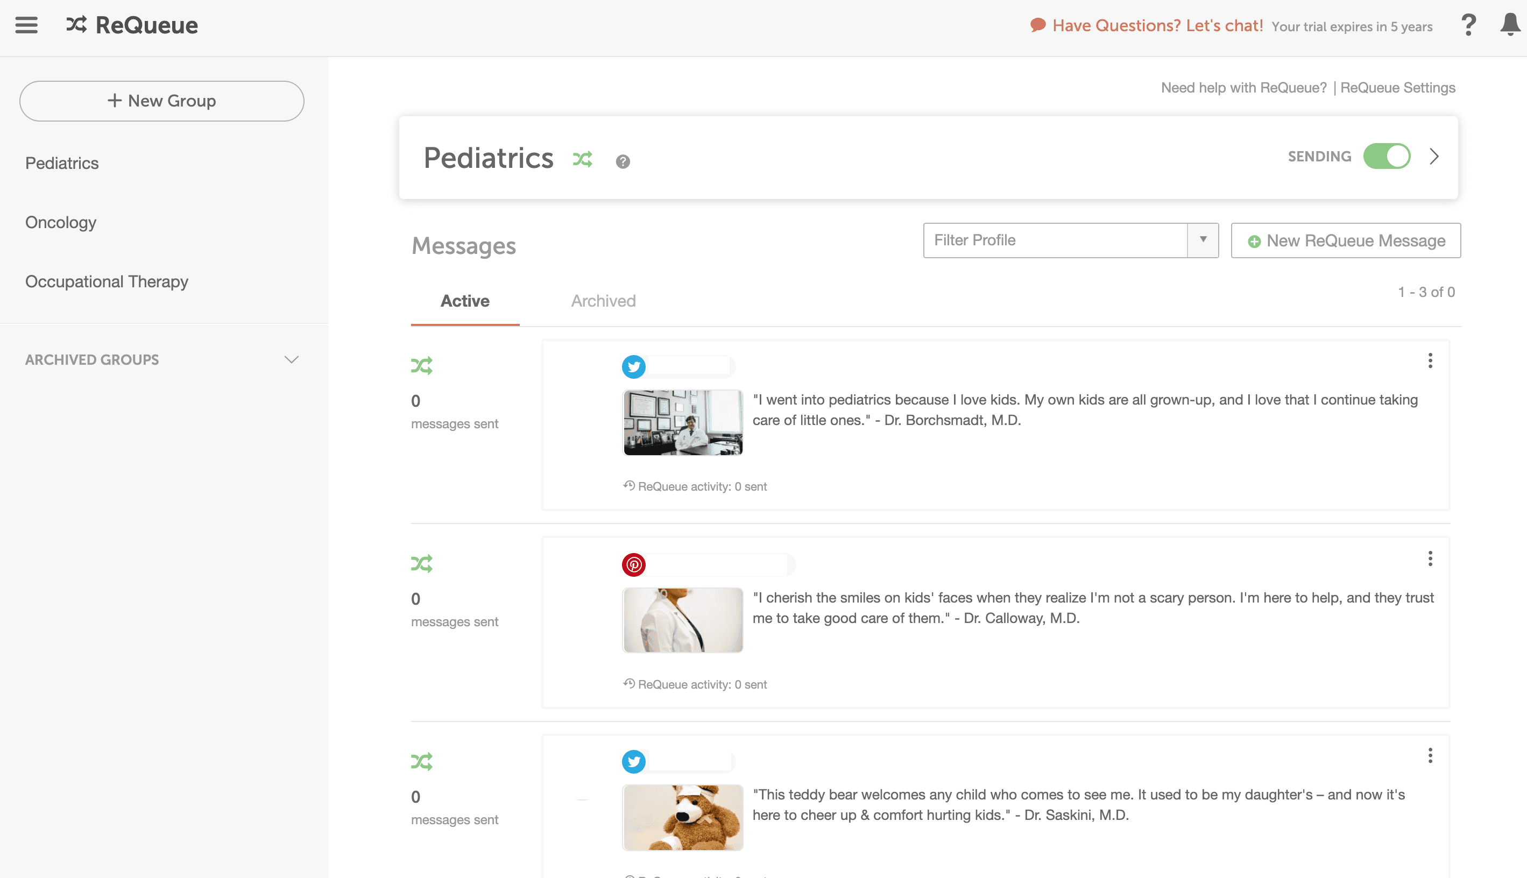1527x878 pixels.
Task: Click green shuffle icon beside Pediatrics title
Action: [583, 159]
